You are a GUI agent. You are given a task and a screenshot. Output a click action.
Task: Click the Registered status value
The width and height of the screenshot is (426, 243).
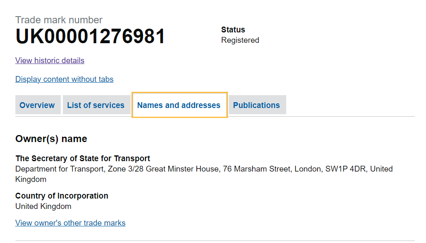point(240,40)
